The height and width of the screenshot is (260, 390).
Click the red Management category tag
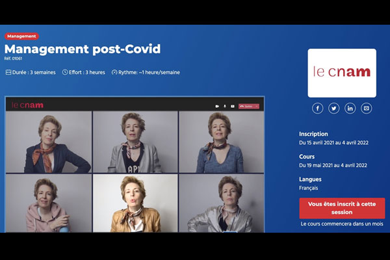22,36
